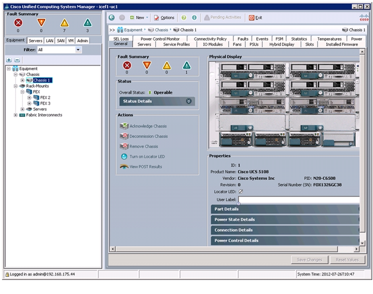Click the expand-all plus icon above the tree
This screenshot has width=373, height=294.
click(9, 60)
